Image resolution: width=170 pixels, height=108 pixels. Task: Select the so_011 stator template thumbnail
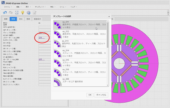(58, 25)
